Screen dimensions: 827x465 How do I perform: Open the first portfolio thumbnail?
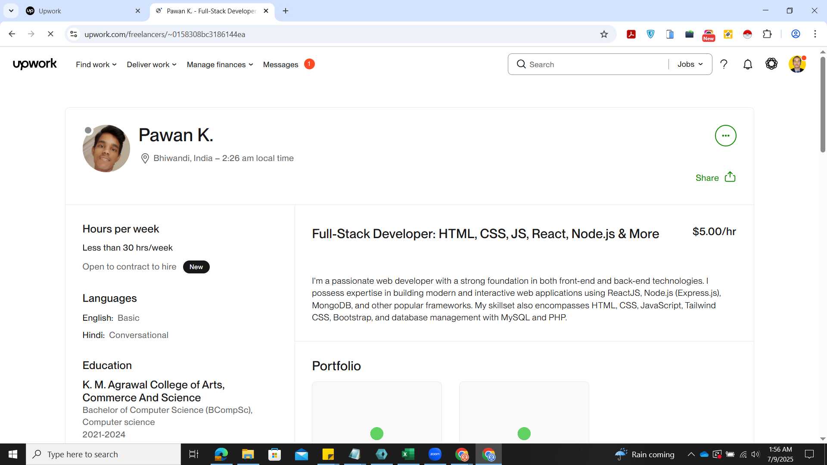coord(377,412)
